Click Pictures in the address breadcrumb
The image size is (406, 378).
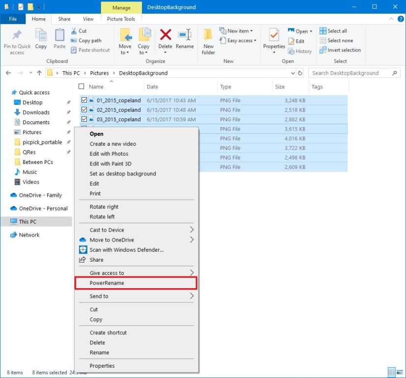point(100,73)
